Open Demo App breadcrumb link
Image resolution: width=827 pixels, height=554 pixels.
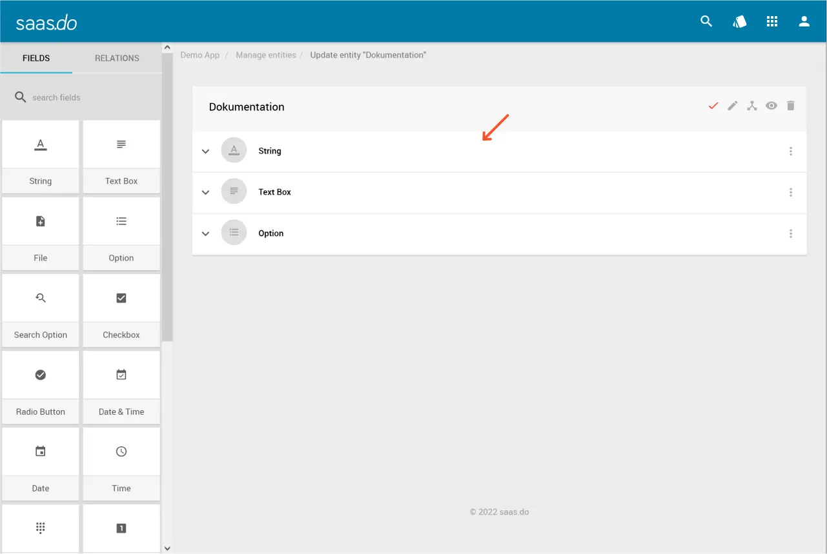[x=199, y=55]
